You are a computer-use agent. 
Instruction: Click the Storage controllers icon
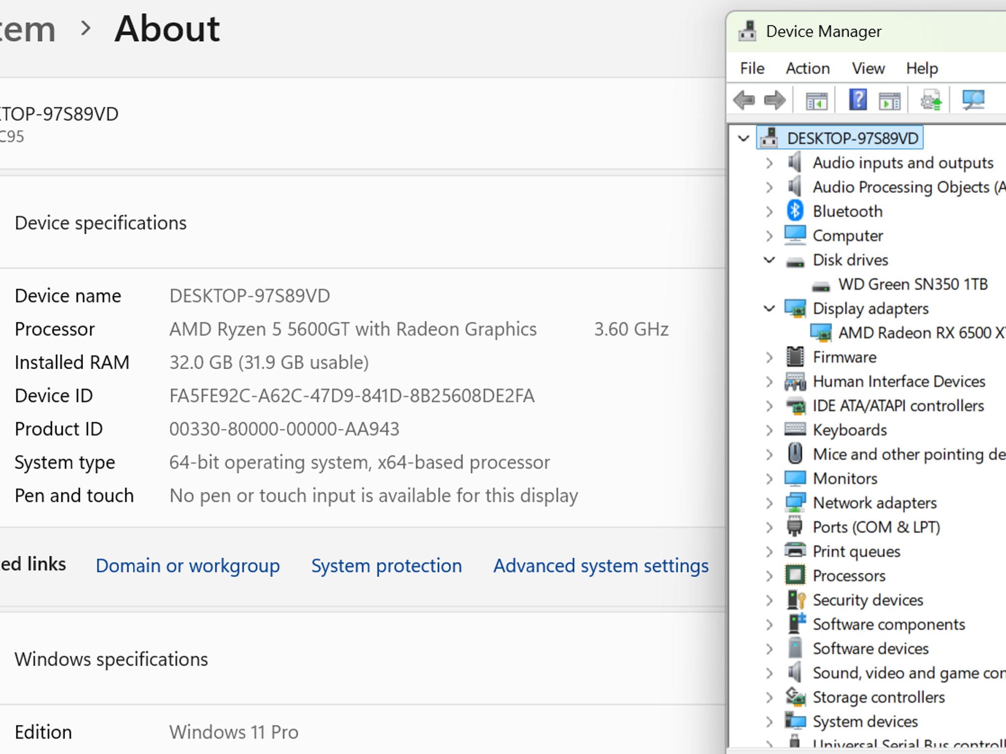[795, 697]
